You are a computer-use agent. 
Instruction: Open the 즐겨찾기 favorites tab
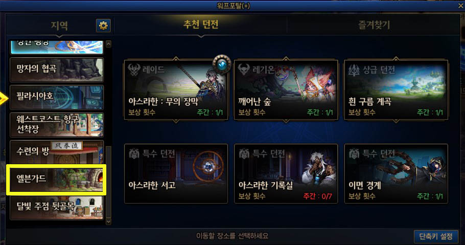374,25
